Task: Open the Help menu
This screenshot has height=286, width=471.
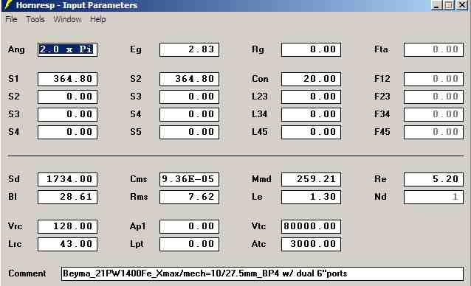Action: coord(98,19)
